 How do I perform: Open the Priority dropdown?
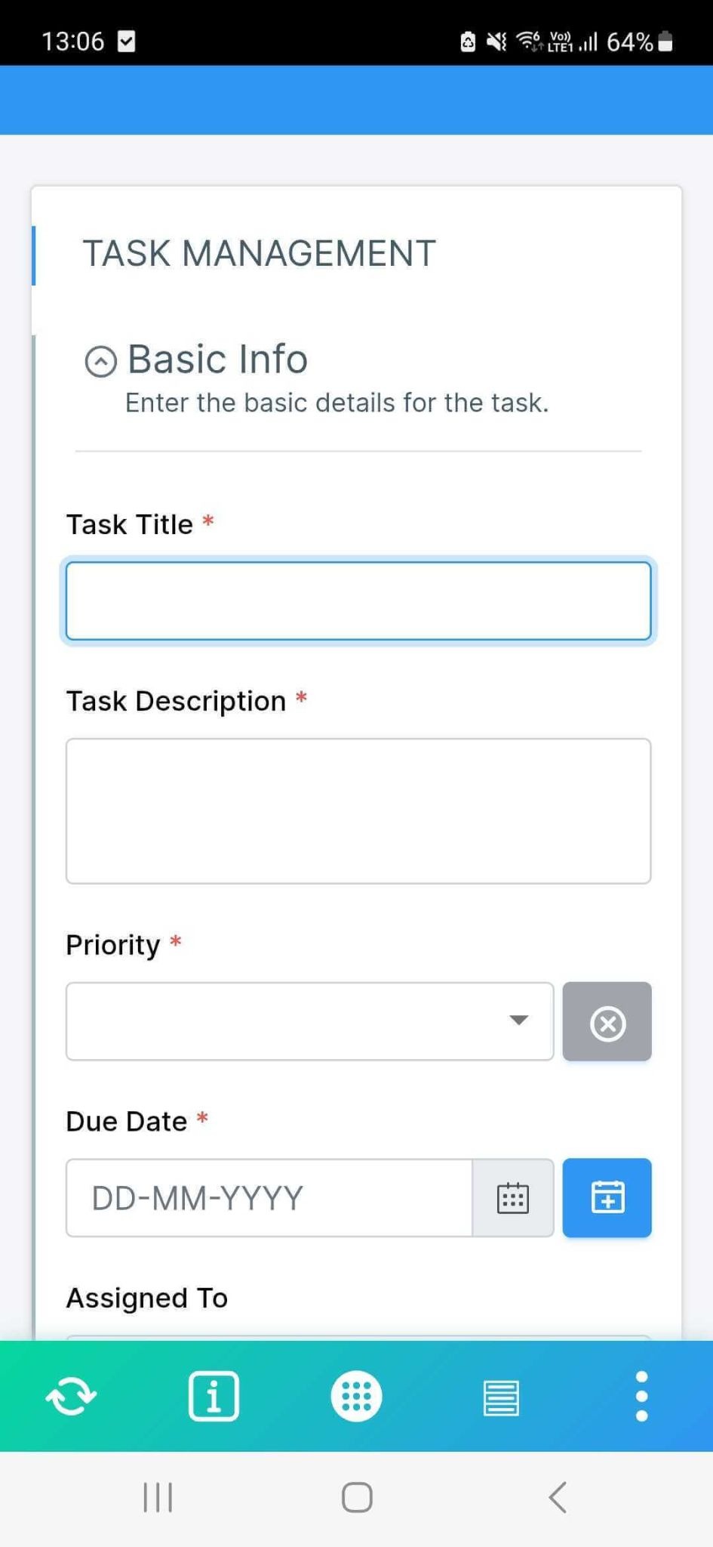click(309, 1021)
